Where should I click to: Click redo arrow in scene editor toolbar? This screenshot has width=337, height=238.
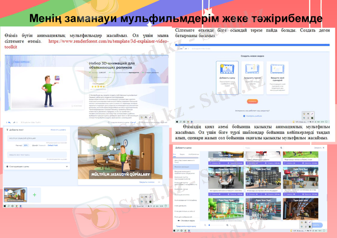[x=14, y=122]
